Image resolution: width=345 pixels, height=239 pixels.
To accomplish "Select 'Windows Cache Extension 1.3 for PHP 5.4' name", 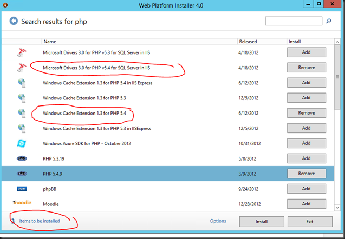I will tap(84, 113).
